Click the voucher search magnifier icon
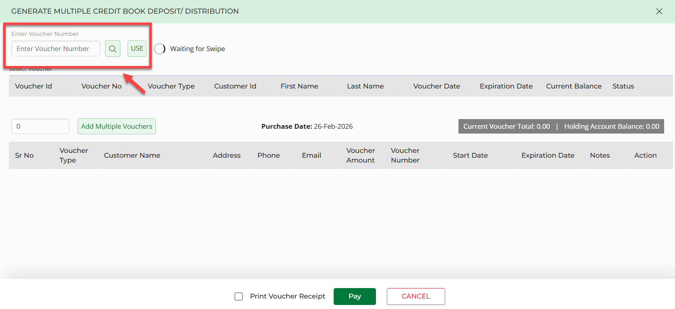The image size is (675, 309). [x=113, y=49]
